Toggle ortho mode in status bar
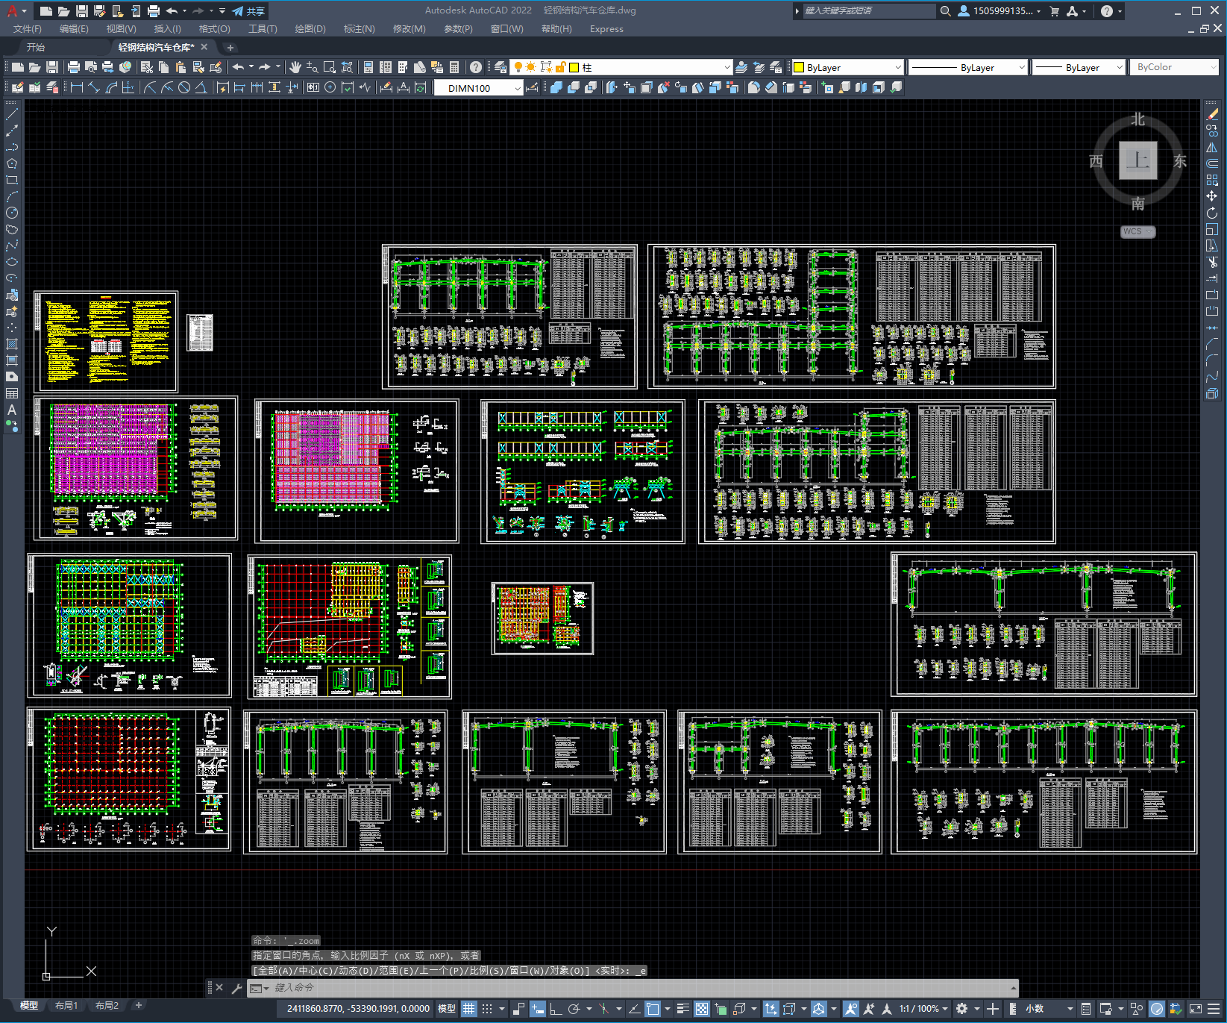 click(x=556, y=1009)
